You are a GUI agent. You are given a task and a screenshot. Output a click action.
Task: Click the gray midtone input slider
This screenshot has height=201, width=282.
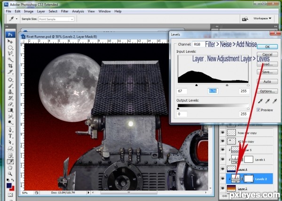point(227,85)
